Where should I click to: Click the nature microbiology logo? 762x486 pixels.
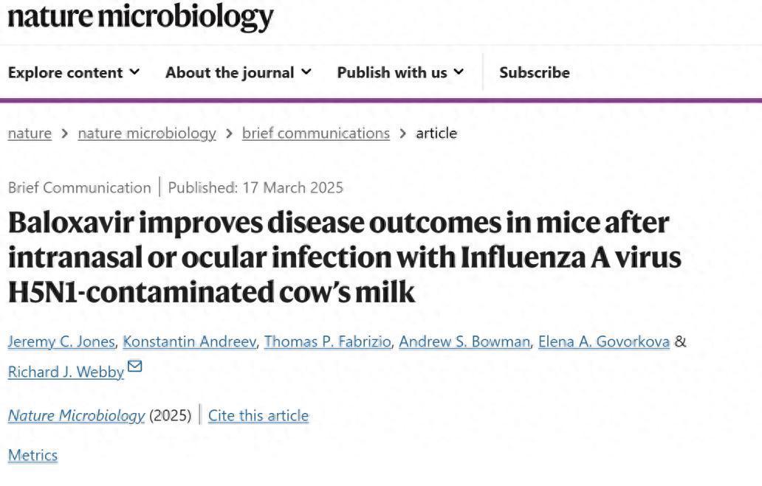tap(140, 17)
